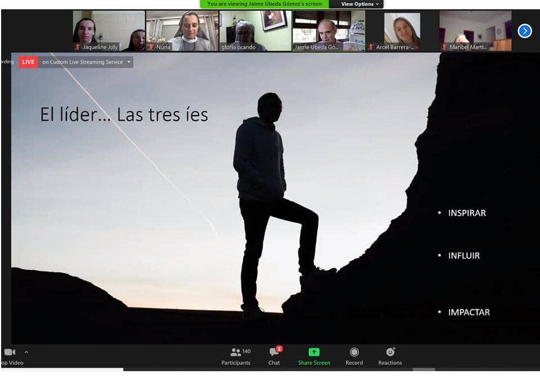Click muted mic icon beside Jaqueline Joly
540x379 pixels.
pos(78,47)
